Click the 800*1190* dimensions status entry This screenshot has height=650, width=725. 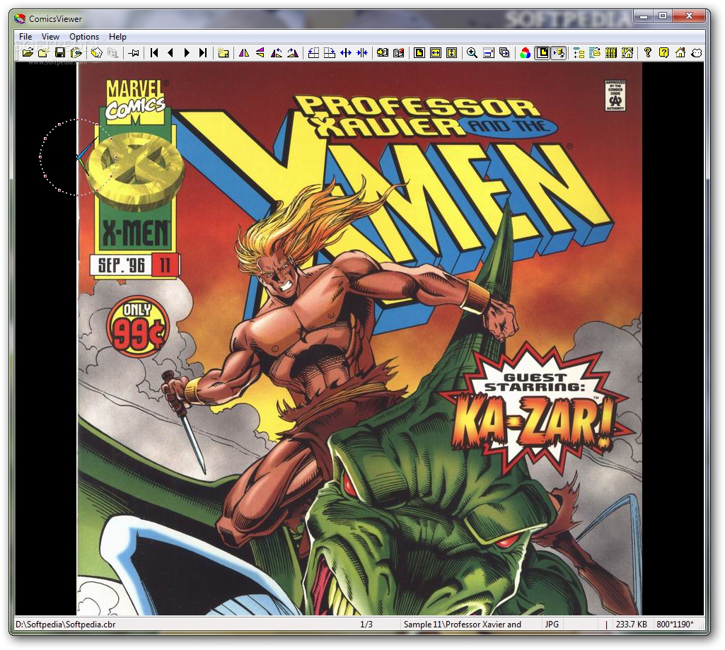point(675,624)
